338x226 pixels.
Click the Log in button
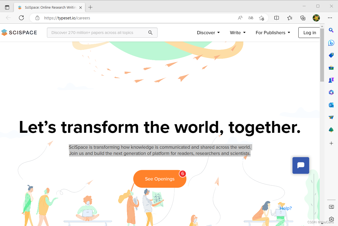(309, 33)
